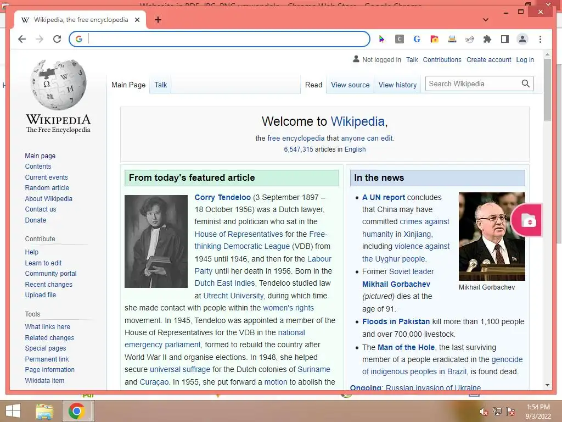This screenshot has height=422, width=562.
Task: Open What links here tool
Action: click(x=47, y=327)
